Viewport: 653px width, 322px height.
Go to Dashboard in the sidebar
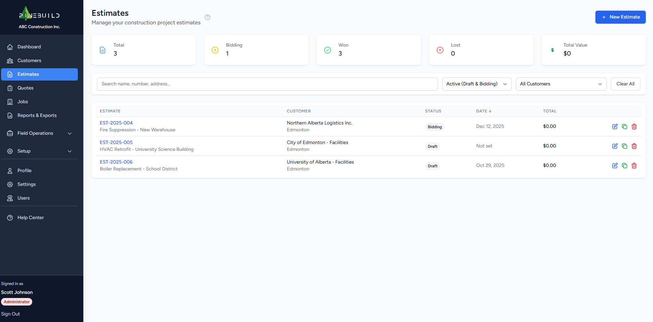coord(29,47)
